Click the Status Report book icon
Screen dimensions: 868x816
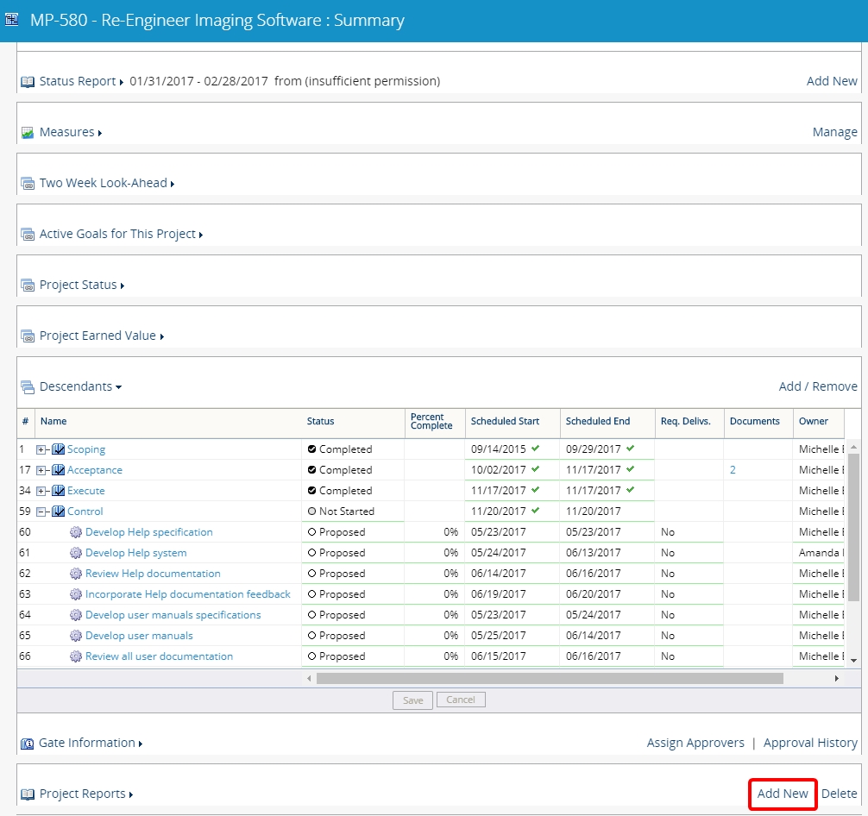28,82
